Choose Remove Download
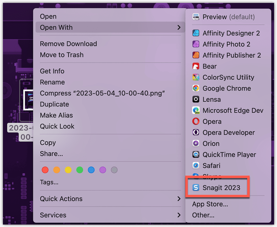Viewport: 277px width, 227px height. [x=110, y=44]
